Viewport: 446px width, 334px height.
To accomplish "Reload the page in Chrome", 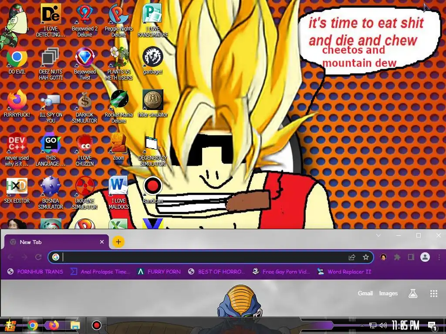I will [x=38, y=257].
